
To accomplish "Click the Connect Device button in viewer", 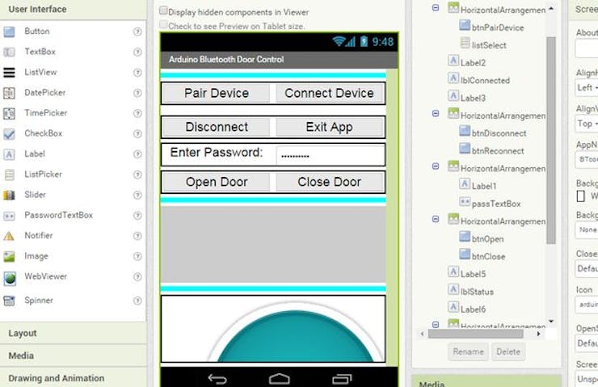I will point(329,93).
